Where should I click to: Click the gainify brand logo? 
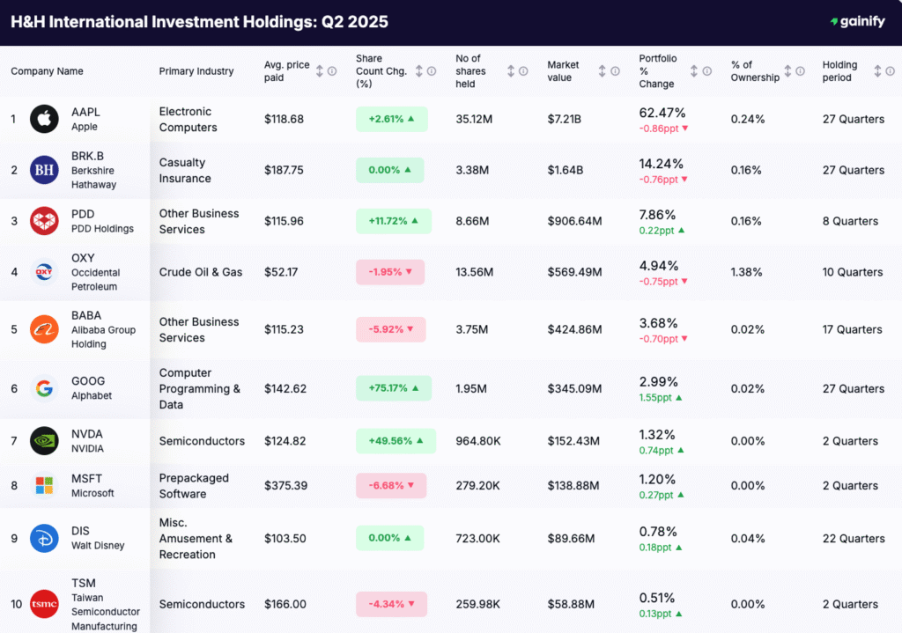point(857,21)
